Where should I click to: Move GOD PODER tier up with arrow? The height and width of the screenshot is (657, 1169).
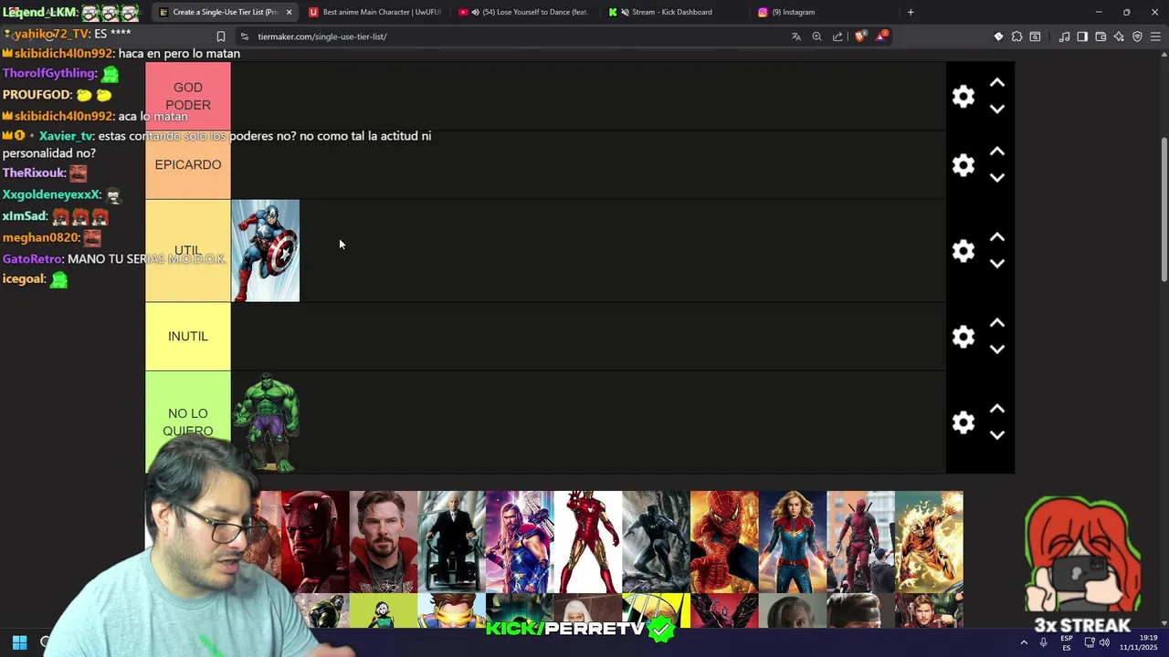997,83
